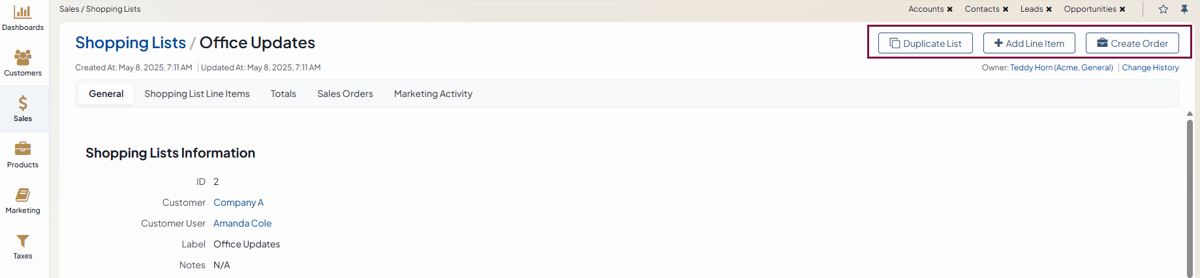
Task: Close the Contacts pinned shortcut
Action: coord(1006,9)
